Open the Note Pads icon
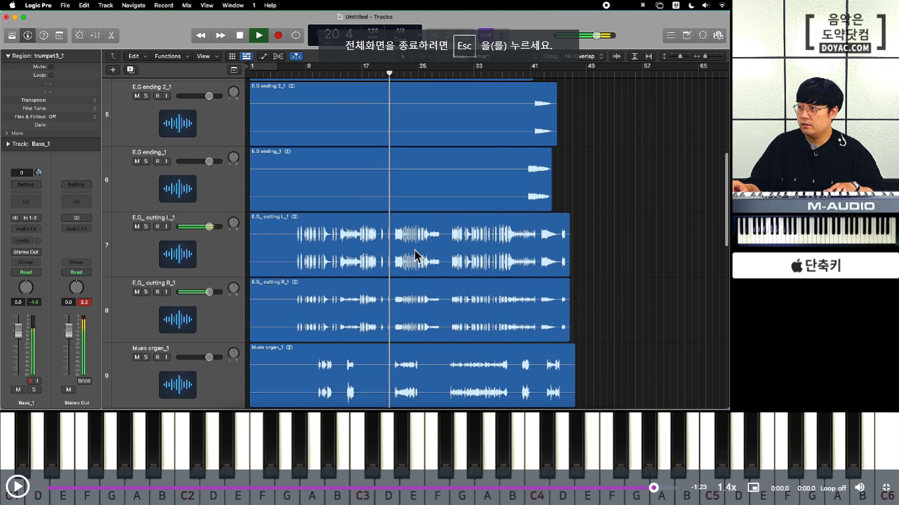 tap(687, 36)
